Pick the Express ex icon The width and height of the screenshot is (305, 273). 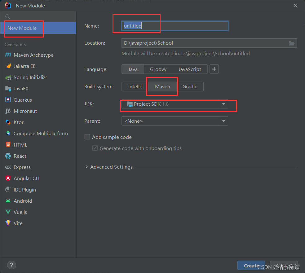pos(8,167)
